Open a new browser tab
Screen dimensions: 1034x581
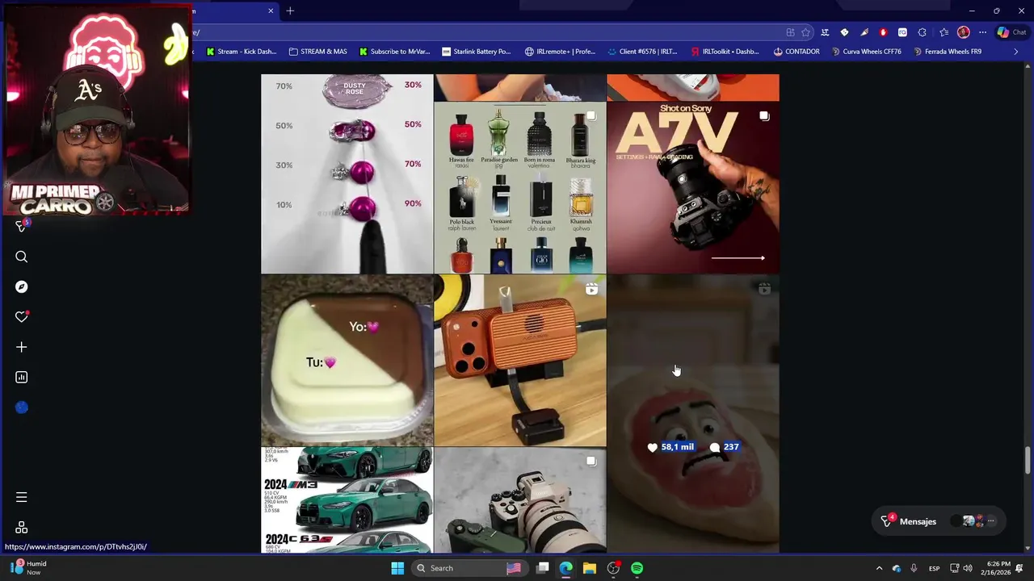pos(290,10)
